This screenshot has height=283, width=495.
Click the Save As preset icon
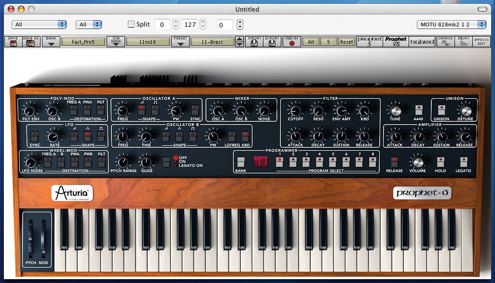[31, 41]
